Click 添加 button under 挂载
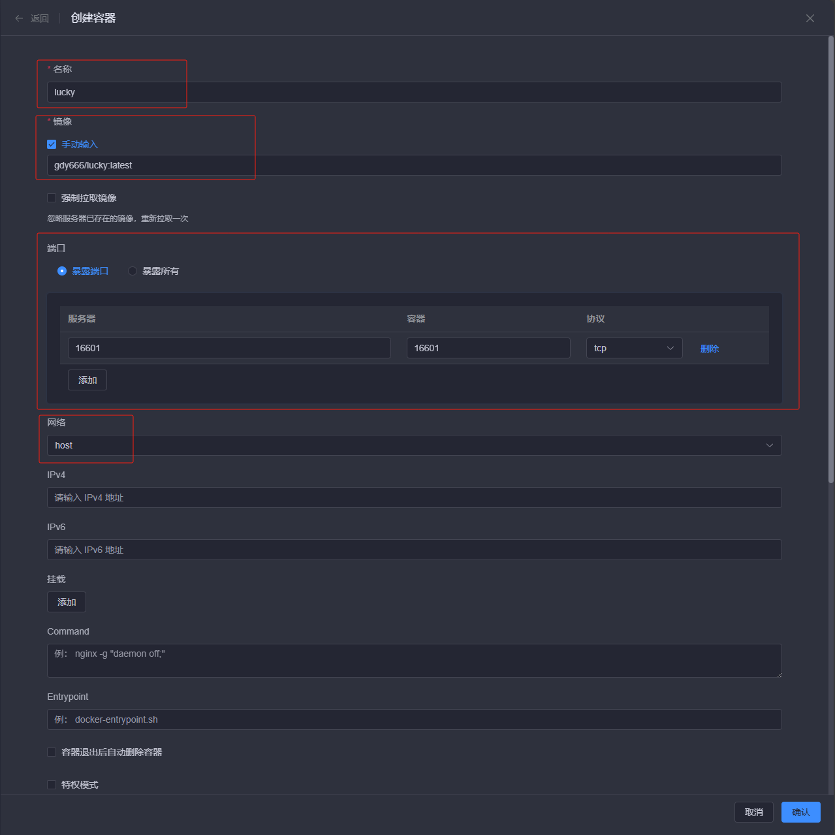Viewport: 835px width, 835px height. pyautogui.click(x=67, y=602)
